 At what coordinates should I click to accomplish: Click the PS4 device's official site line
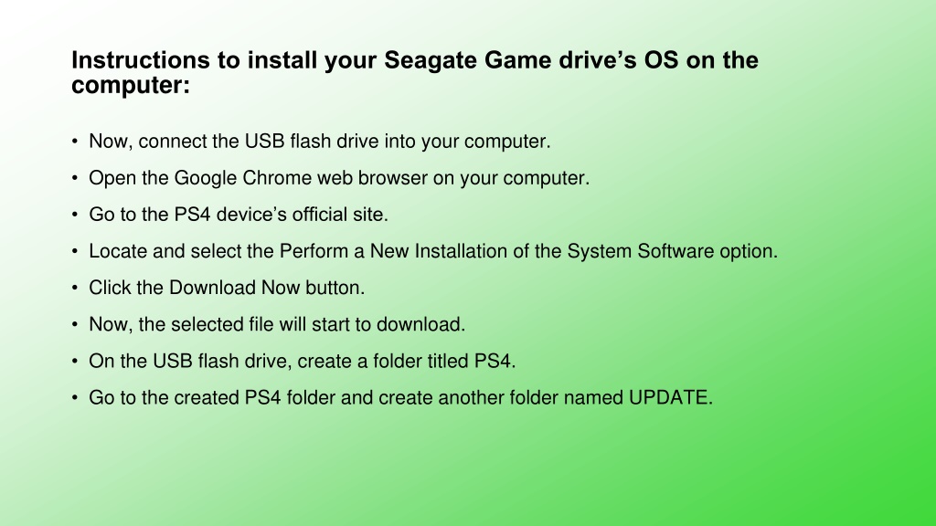(239, 214)
